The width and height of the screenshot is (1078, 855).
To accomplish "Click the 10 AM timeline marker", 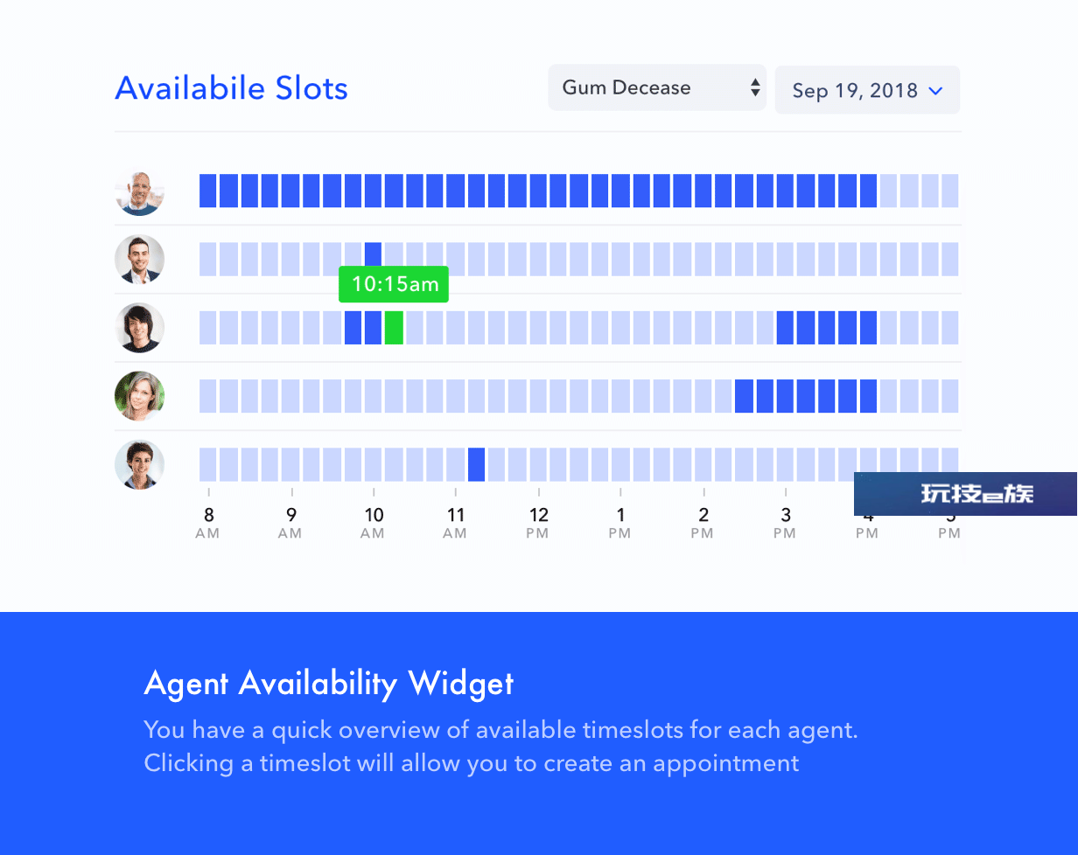I will [x=374, y=522].
